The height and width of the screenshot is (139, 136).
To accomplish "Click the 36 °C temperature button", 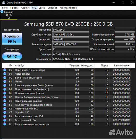I will coord(12,56).
